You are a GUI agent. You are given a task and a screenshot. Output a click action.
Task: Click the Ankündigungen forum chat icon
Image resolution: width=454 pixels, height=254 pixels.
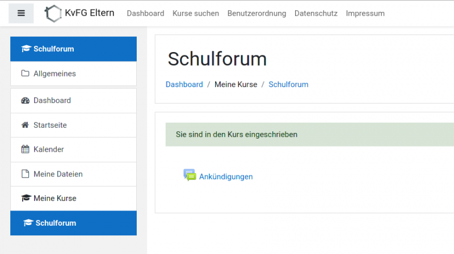click(190, 175)
